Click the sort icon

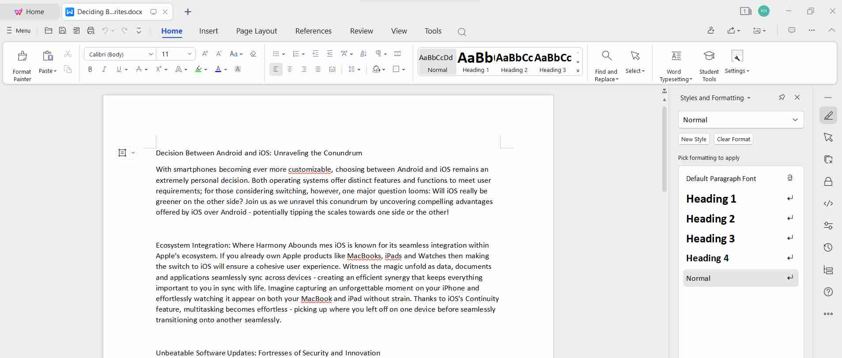tap(363, 54)
